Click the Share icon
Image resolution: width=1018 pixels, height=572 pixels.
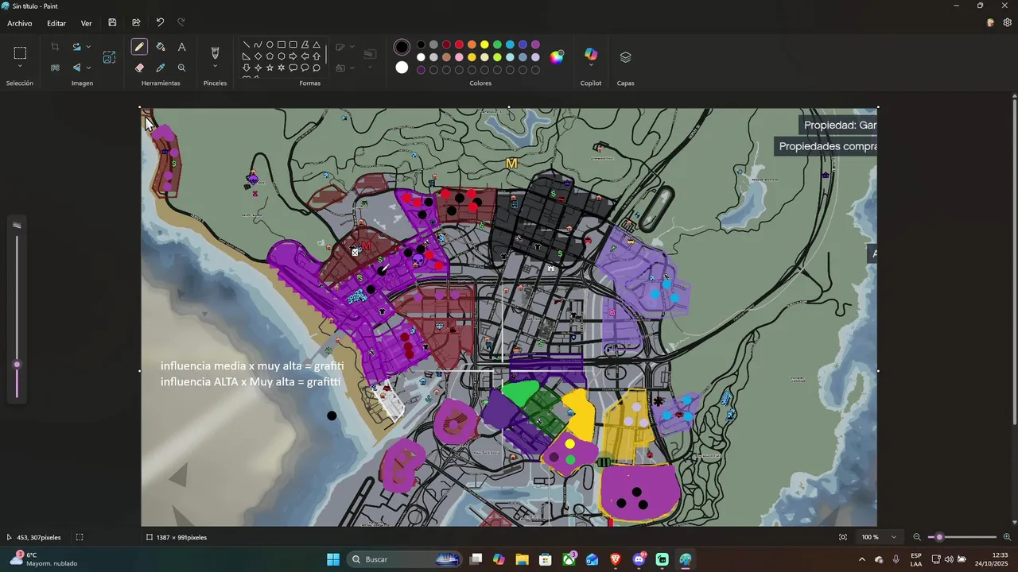click(136, 23)
